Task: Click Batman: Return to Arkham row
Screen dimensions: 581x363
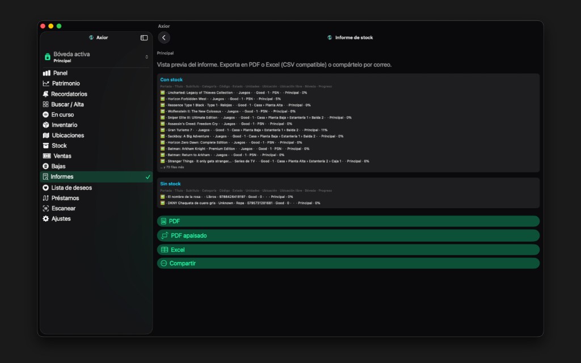Action: coord(222,155)
